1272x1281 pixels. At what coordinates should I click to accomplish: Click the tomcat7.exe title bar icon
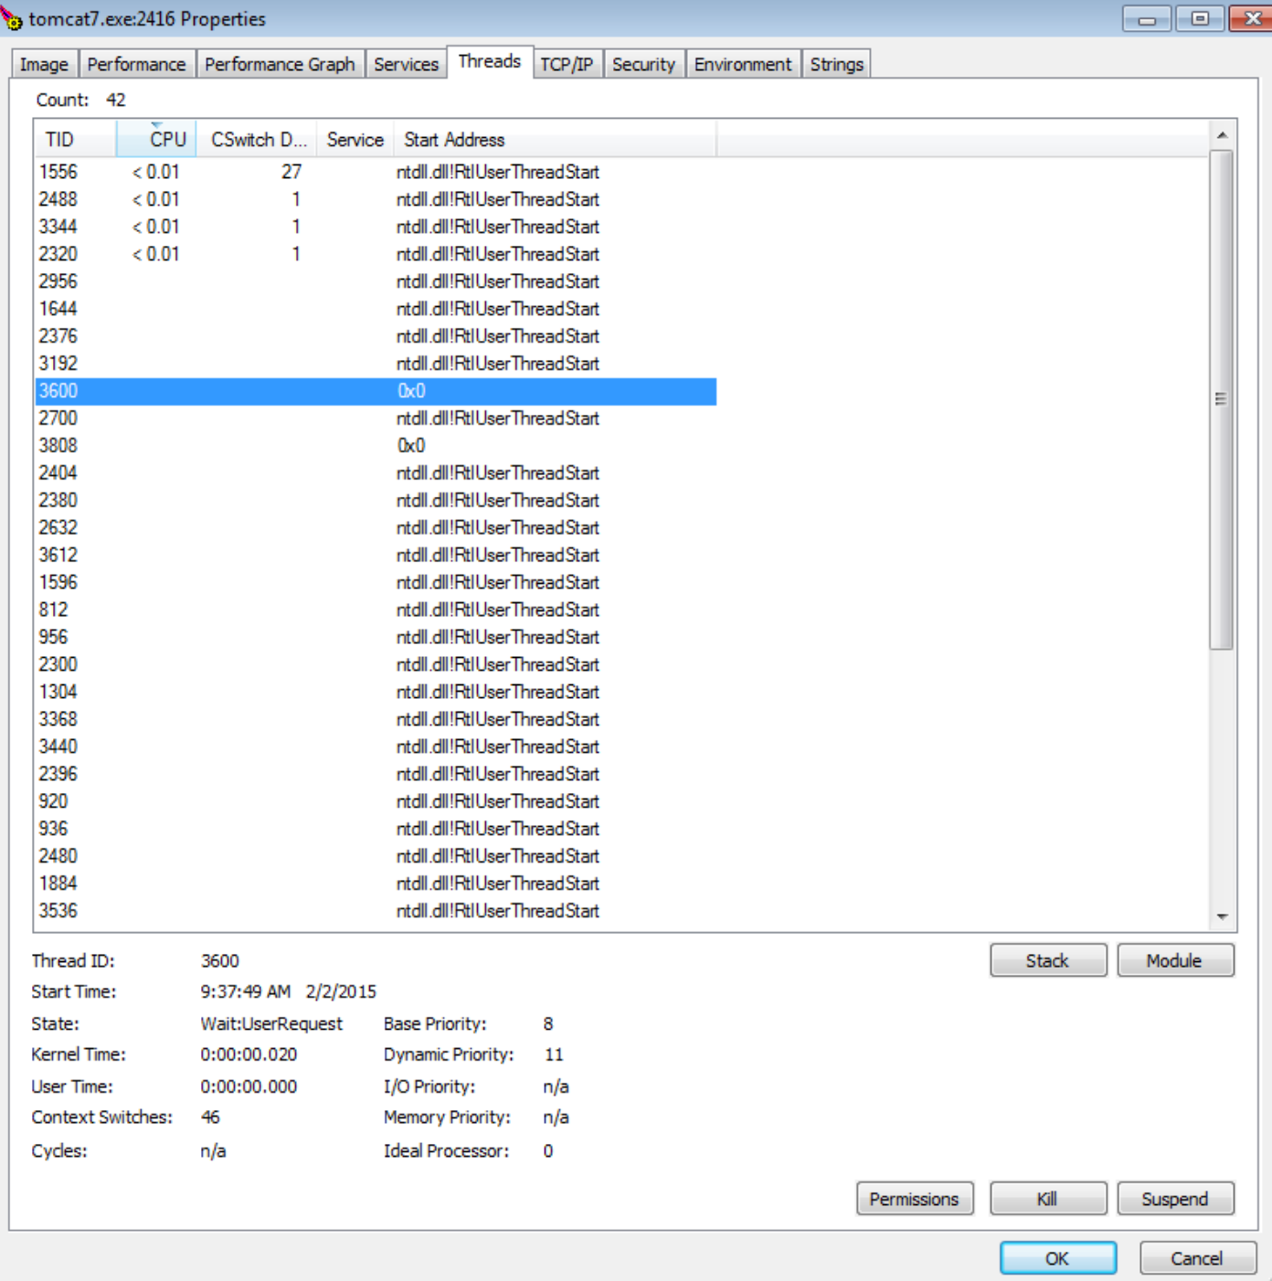[x=12, y=18]
